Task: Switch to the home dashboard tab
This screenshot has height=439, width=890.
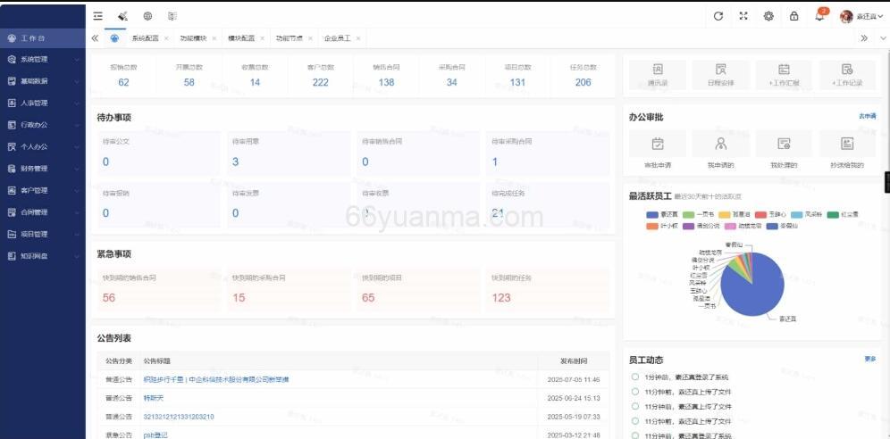Action: [115, 38]
